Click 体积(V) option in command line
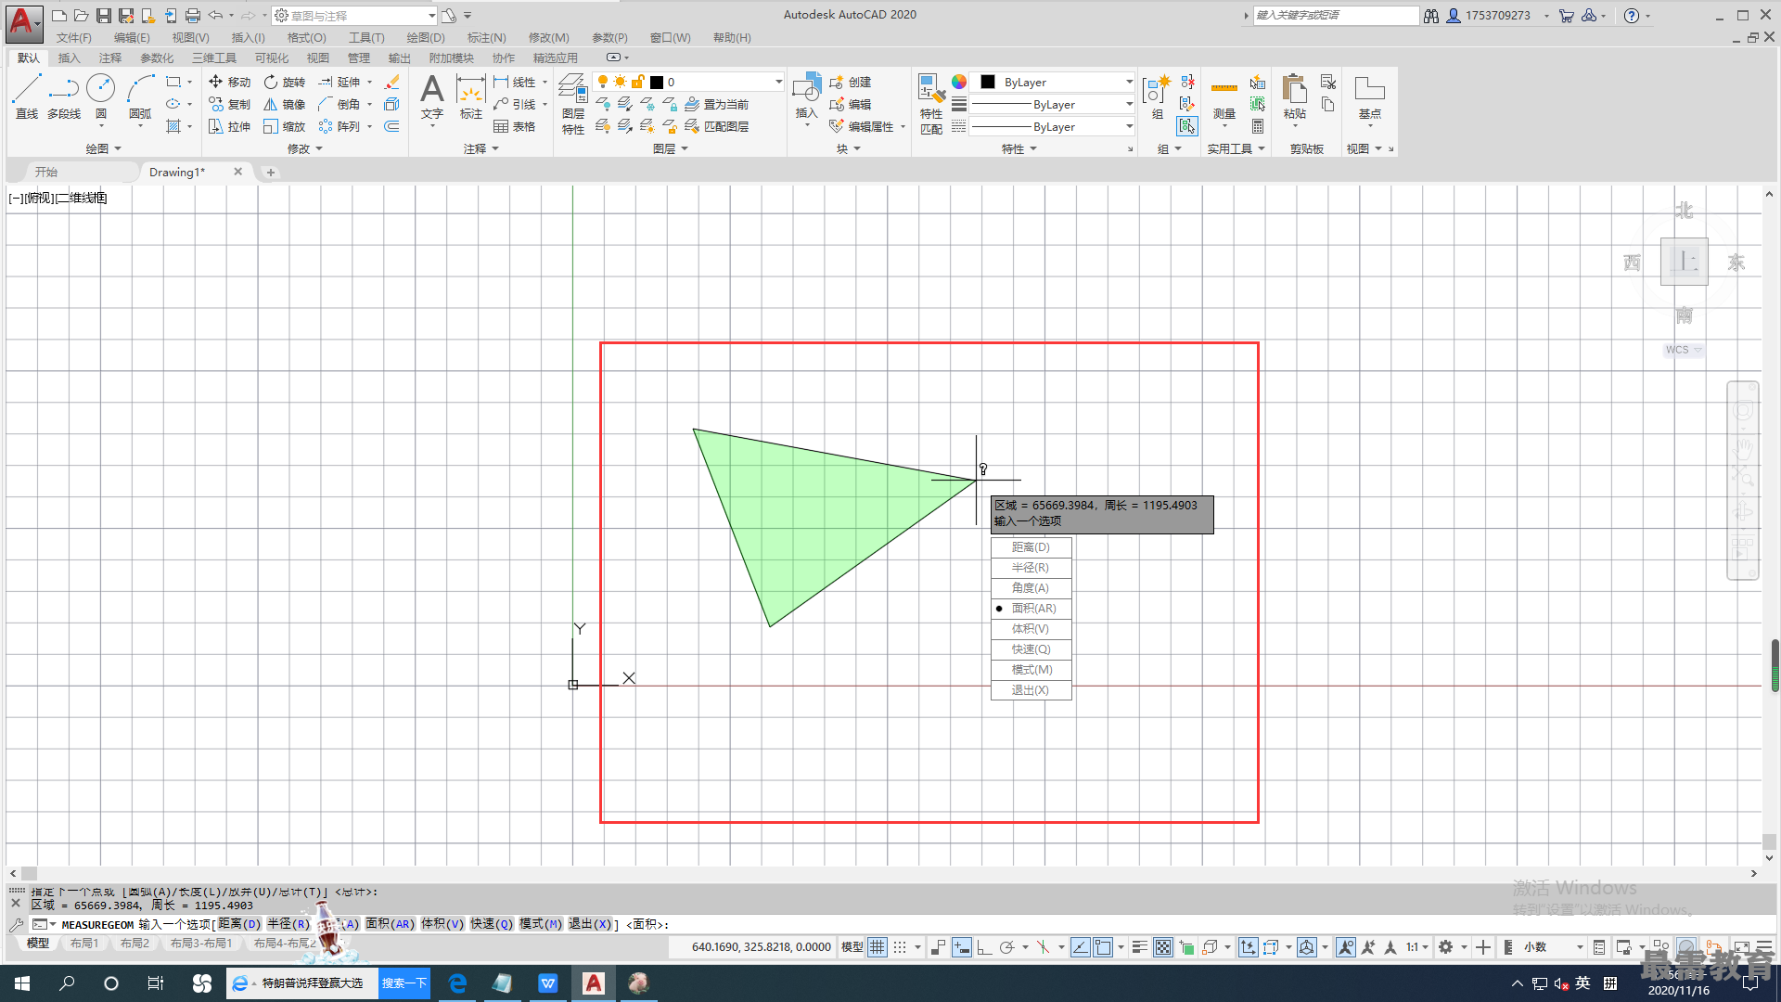 pos(442,924)
